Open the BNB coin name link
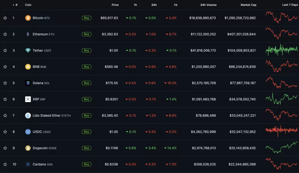 tap(39, 67)
